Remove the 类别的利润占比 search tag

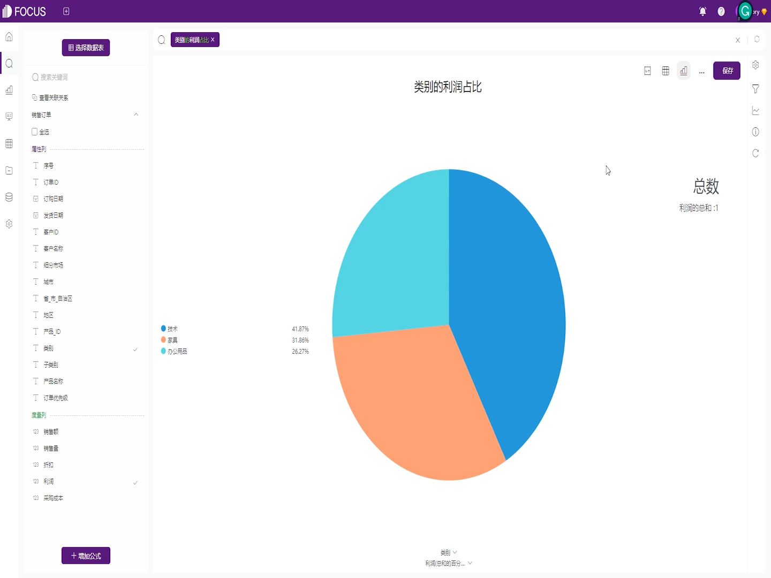click(213, 40)
